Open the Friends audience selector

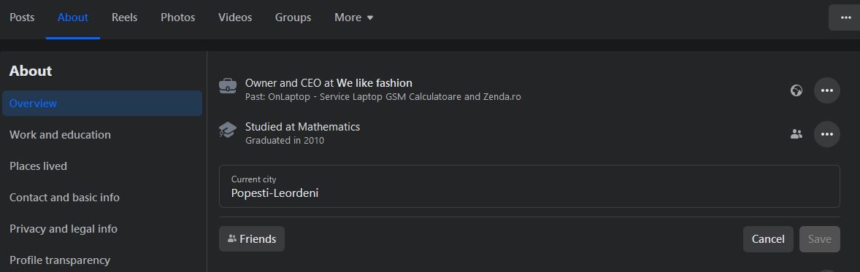pos(252,239)
